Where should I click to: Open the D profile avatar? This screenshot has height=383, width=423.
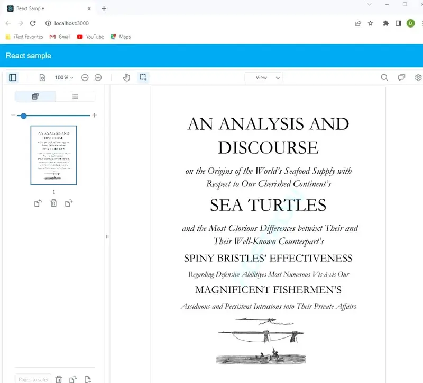(x=411, y=23)
